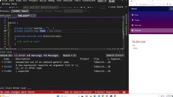Switch to the Call Stack tab
Screen dimensions: 173x97
click(x=6, y=88)
